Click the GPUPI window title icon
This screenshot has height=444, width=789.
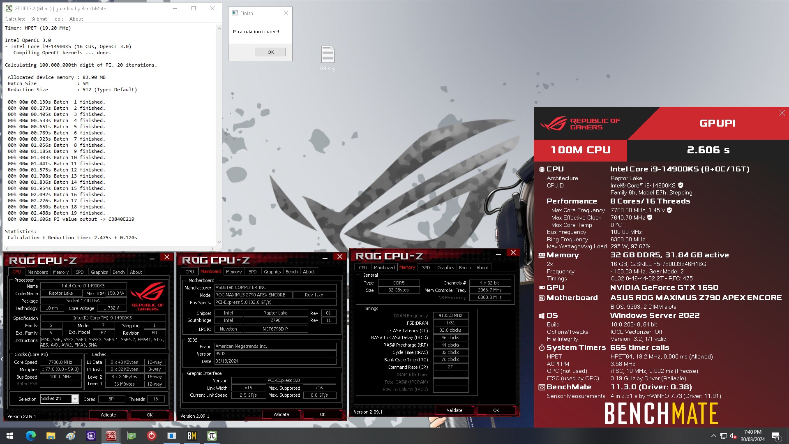[x=9, y=8]
